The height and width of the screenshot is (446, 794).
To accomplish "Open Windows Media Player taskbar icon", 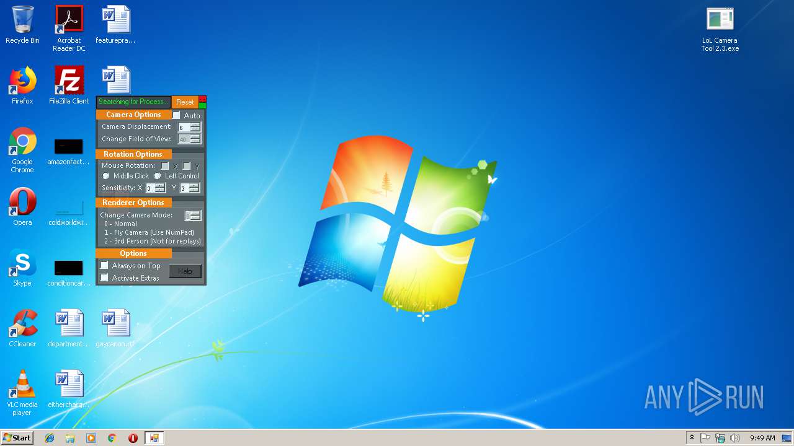I will click(91, 438).
